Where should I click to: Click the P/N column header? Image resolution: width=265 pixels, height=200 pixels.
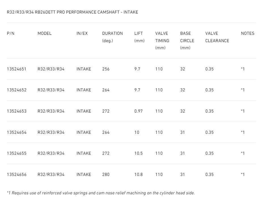point(10,33)
